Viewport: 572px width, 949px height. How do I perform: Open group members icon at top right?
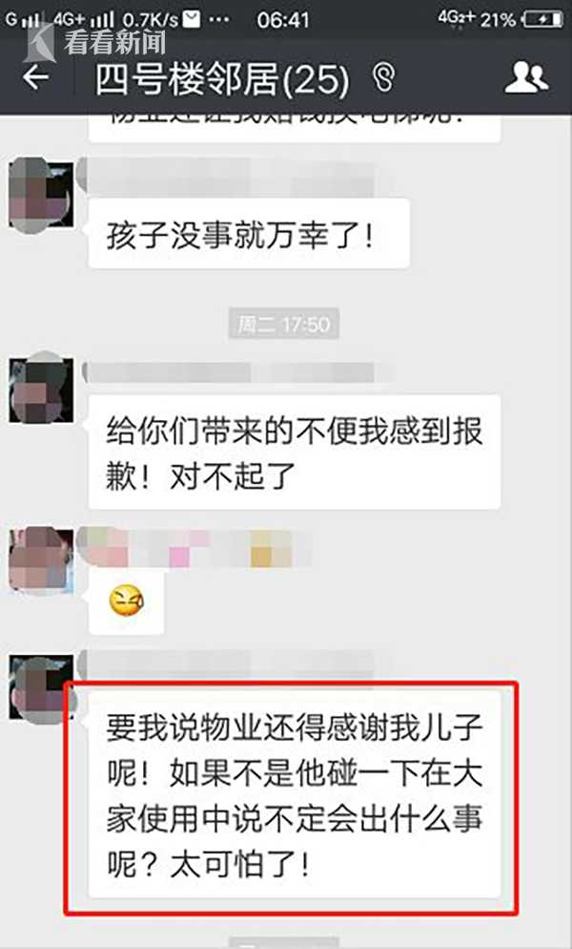coord(526,77)
